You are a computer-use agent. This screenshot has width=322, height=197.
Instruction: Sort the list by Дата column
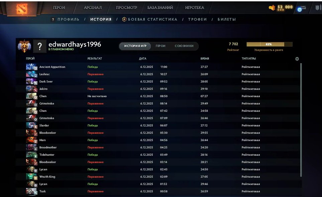click(x=142, y=59)
